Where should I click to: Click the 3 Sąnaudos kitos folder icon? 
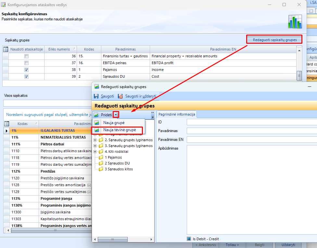(x=101, y=169)
